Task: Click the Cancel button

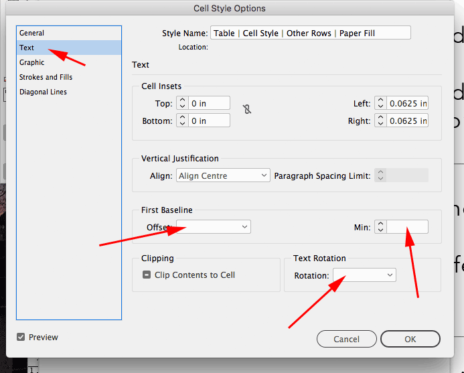Action: point(346,339)
